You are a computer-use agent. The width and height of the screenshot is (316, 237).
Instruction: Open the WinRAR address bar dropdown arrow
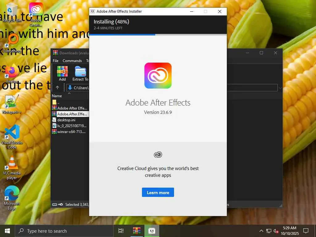coord(280,88)
